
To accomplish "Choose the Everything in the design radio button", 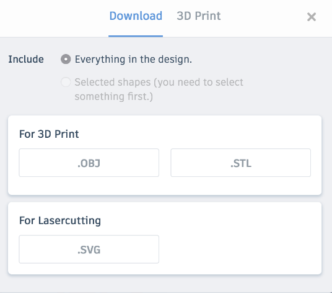I will [x=66, y=59].
